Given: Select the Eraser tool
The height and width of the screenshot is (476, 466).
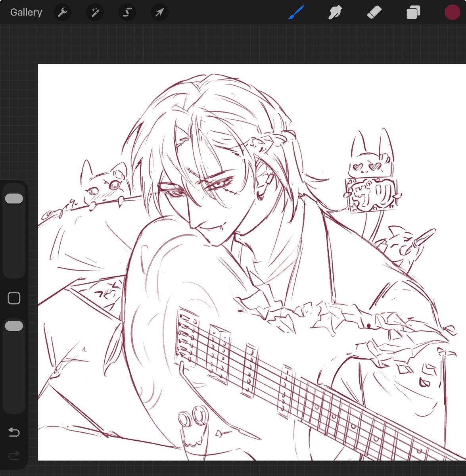Looking at the screenshot, I should pos(374,12).
